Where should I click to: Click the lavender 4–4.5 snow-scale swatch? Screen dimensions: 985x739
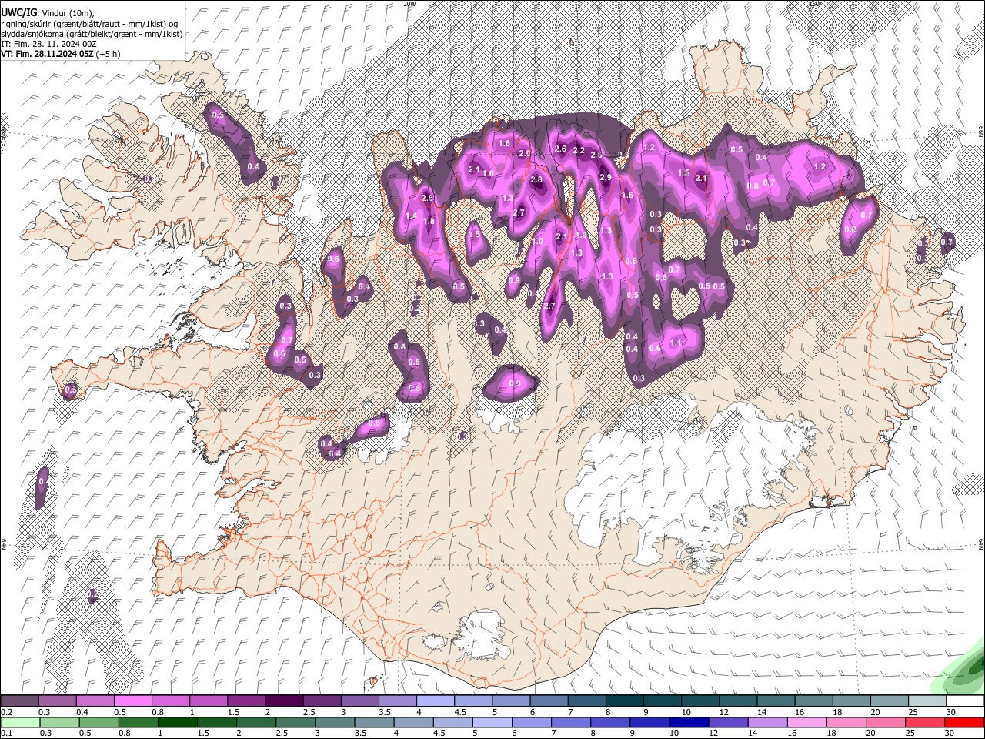(435, 701)
